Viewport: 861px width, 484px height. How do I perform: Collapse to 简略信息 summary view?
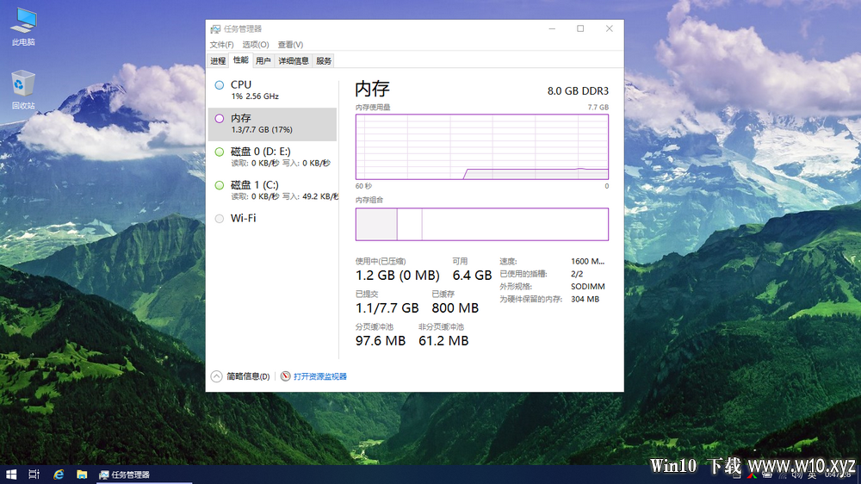(x=240, y=376)
